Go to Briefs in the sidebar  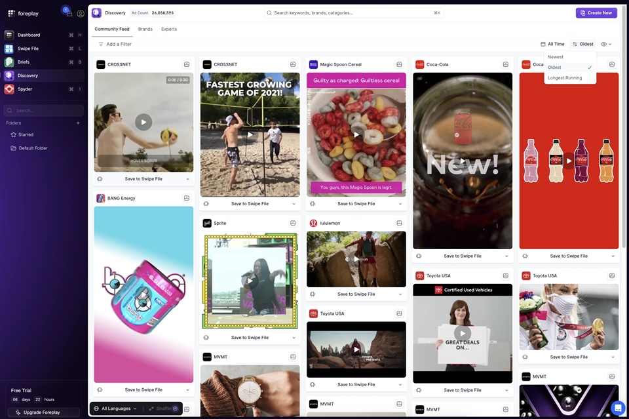(x=24, y=62)
